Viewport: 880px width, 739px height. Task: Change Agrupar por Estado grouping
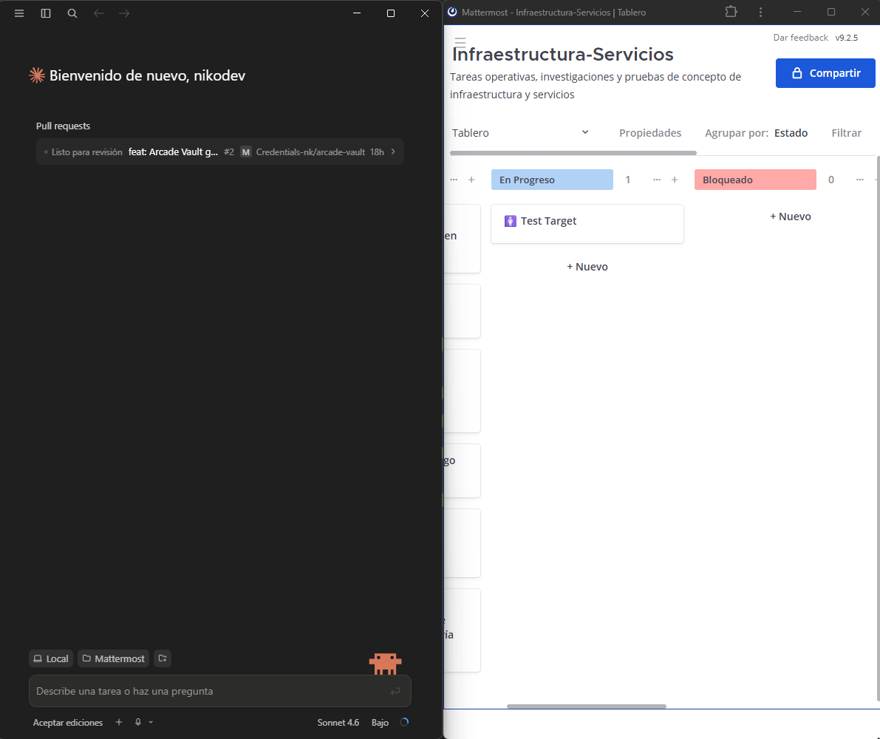pos(756,133)
